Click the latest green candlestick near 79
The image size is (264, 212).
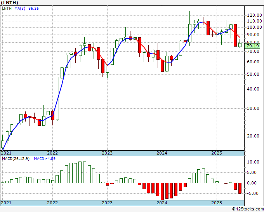pyautogui.click(x=240, y=45)
